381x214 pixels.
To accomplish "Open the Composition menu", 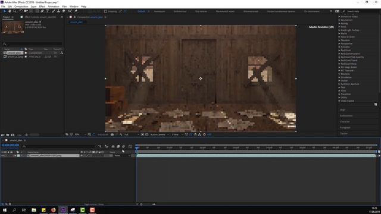I will pos(21,7).
